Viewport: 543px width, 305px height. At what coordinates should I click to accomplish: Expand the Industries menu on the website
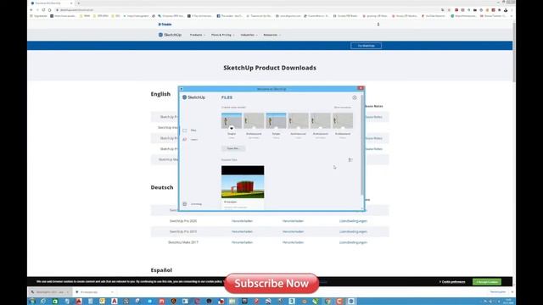[x=249, y=35]
